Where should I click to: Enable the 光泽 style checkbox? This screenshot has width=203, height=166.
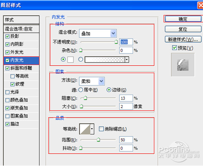[7, 92]
